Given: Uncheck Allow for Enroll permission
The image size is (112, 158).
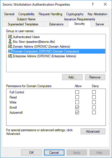Looking at the screenshot, I should (77, 107).
